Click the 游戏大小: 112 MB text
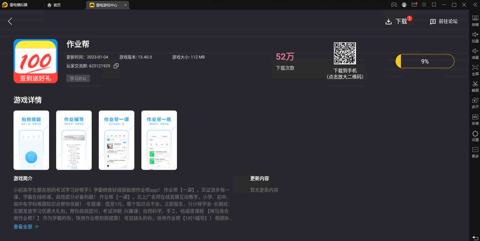 [188, 57]
